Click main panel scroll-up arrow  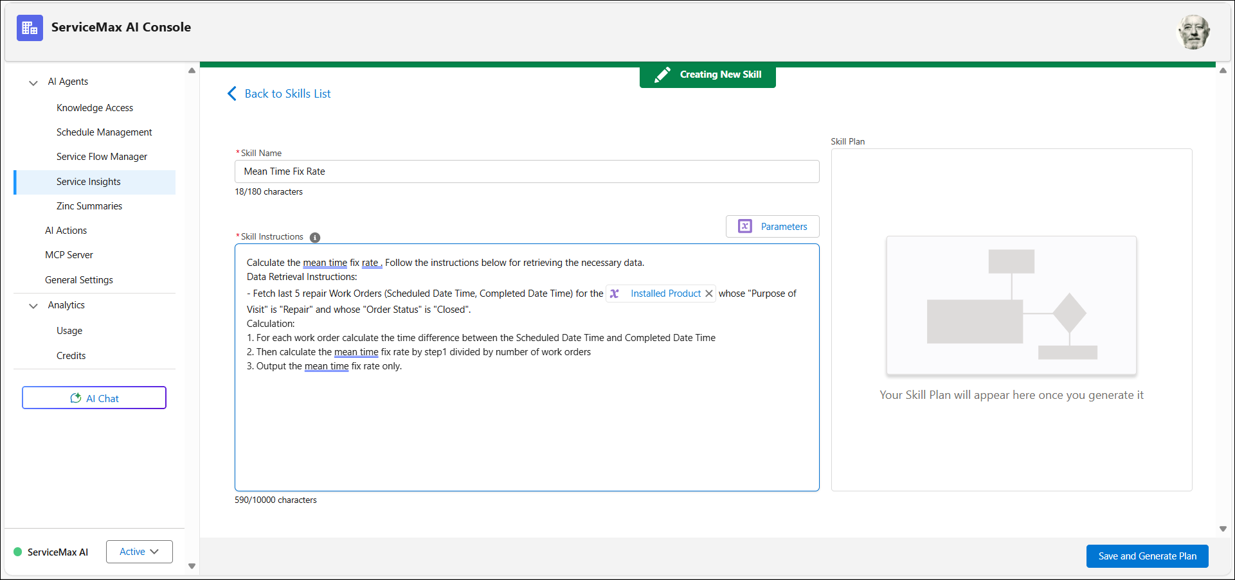point(1223,71)
